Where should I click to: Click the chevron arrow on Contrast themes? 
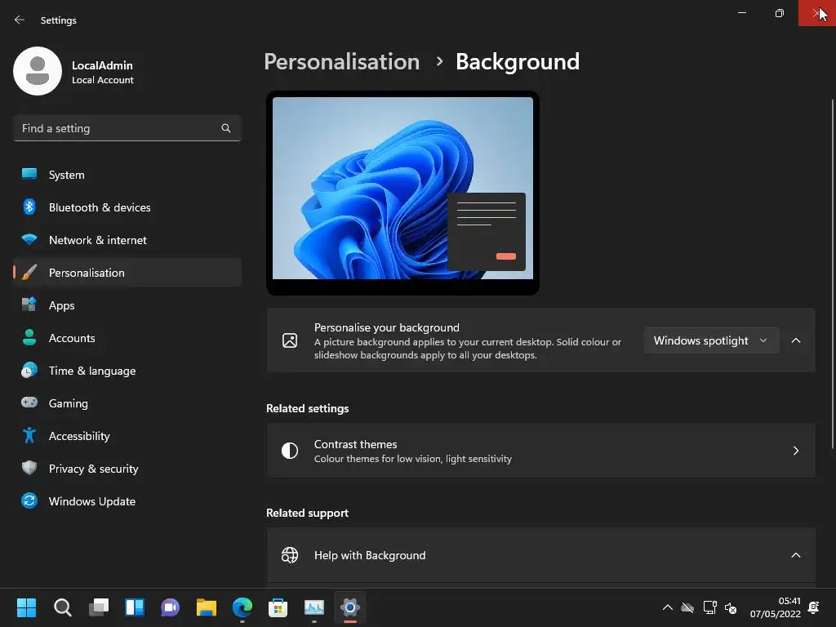pos(795,451)
